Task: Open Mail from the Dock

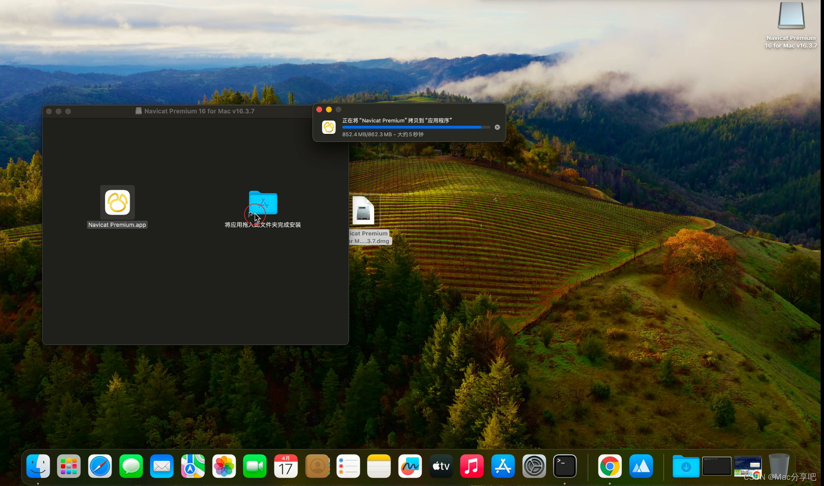Action: (x=162, y=466)
